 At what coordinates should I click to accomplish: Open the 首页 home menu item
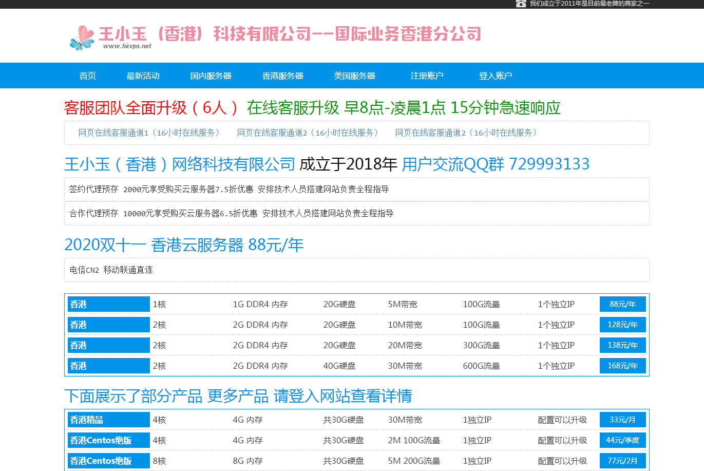(x=87, y=76)
